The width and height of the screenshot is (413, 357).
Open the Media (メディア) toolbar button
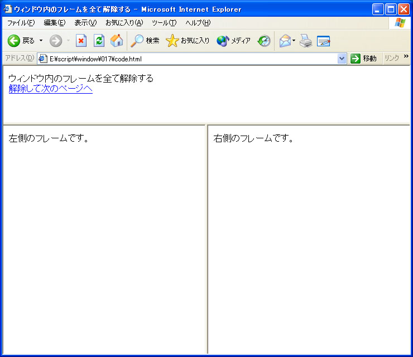233,41
